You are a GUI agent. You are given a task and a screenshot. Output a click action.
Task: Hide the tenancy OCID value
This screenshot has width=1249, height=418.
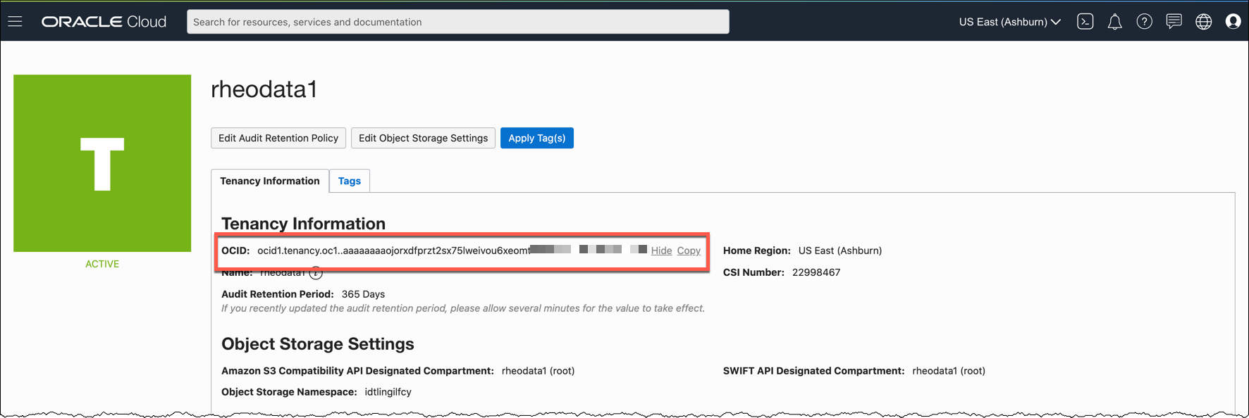tap(661, 251)
